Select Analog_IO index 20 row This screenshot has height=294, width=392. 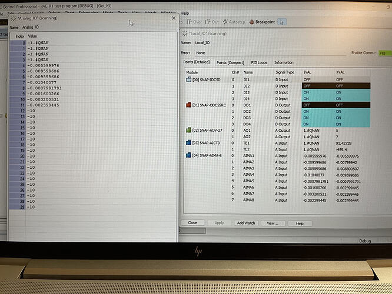click(x=93, y=156)
